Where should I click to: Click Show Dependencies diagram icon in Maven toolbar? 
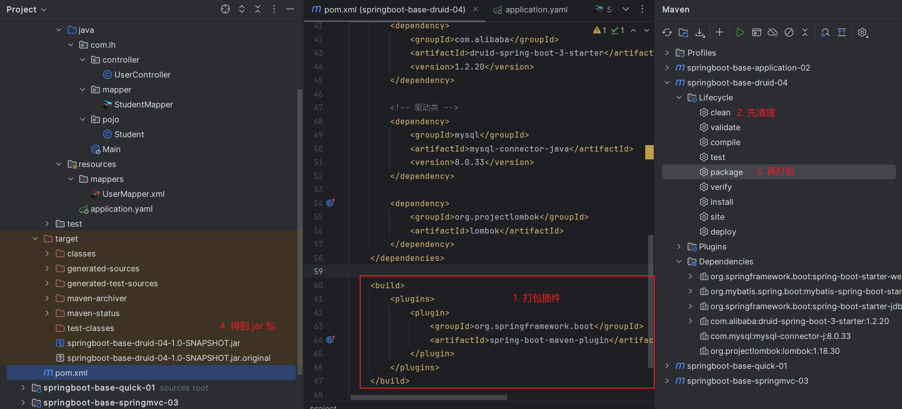point(842,32)
